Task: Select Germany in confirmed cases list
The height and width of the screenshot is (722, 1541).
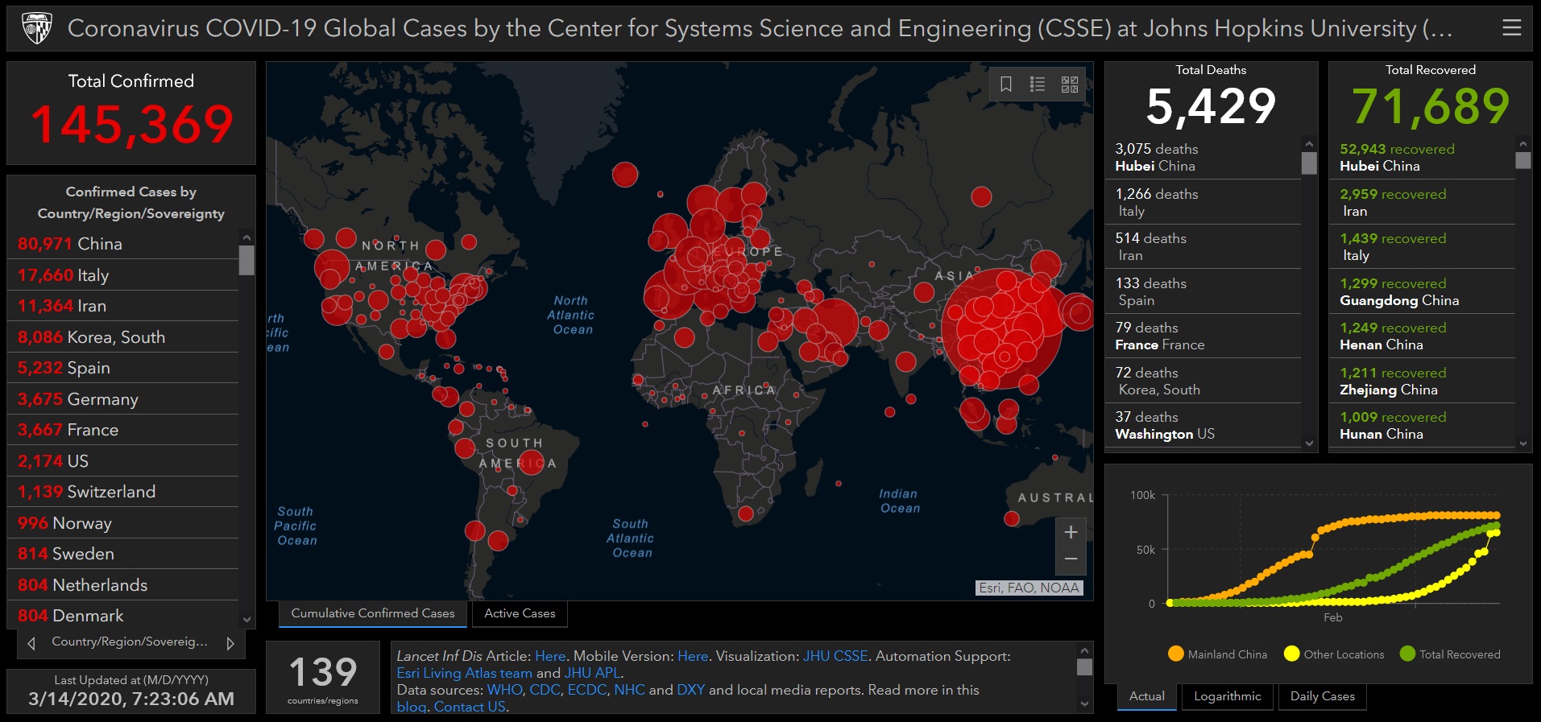Action: click(x=122, y=399)
